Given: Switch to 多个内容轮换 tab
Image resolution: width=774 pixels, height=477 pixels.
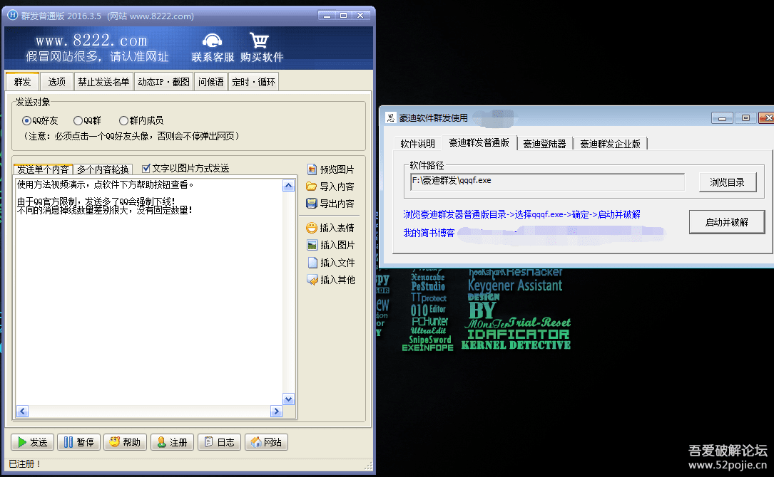Looking at the screenshot, I should pos(103,169).
